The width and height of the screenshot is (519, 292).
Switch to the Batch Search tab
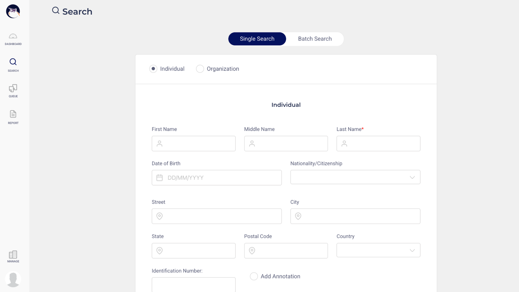pyautogui.click(x=315, y=39)
